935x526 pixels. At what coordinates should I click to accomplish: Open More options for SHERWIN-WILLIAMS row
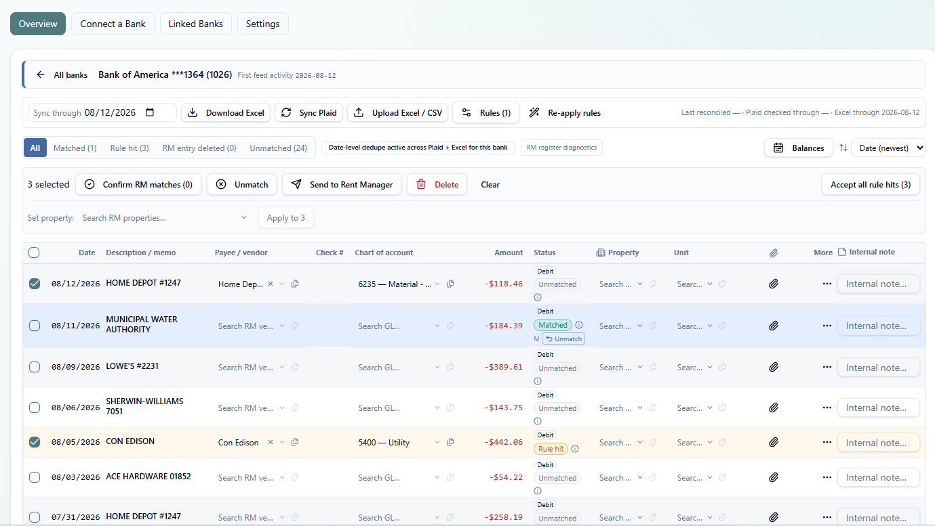[827, 408]
